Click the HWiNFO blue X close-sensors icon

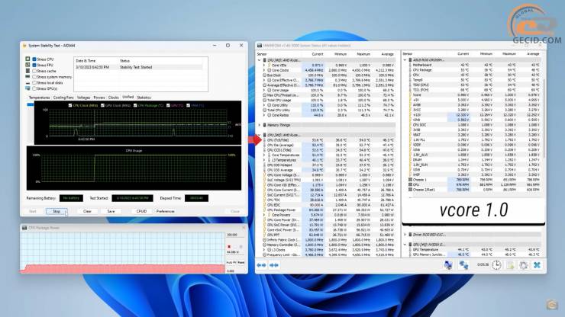click(x=538, y=265)
